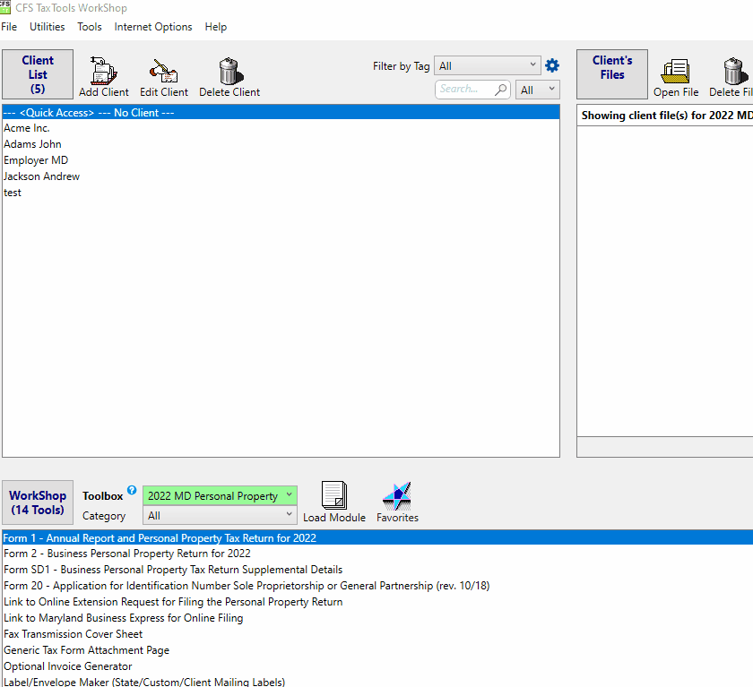753x687 pixels.
Task: Click the search magnifier icon
Action: click(x=500, y=90)
